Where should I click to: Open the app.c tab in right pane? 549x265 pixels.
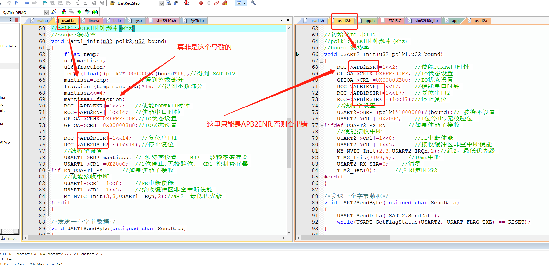(453, 21)
